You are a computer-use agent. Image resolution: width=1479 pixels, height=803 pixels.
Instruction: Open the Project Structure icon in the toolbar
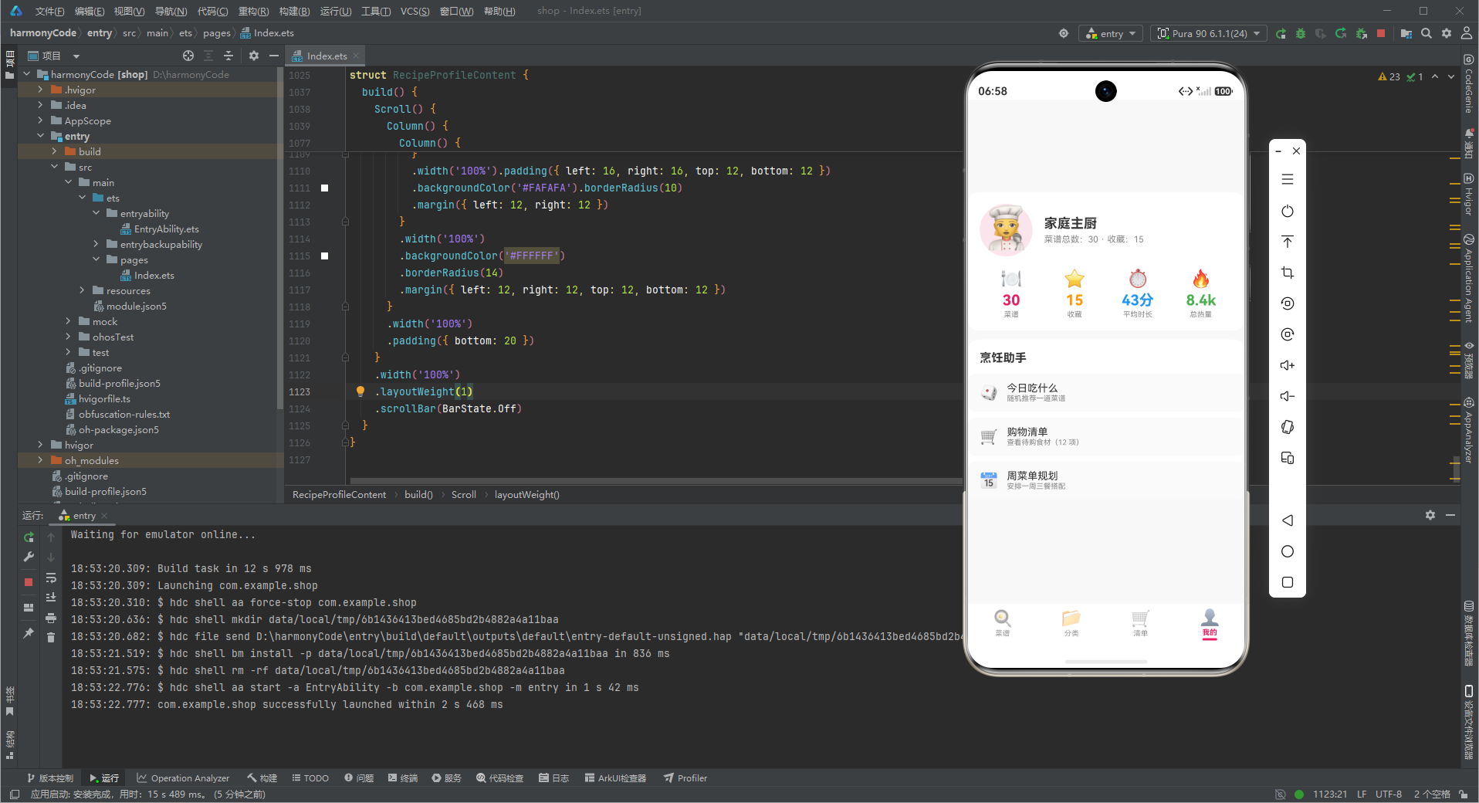tap(1406, 33)
